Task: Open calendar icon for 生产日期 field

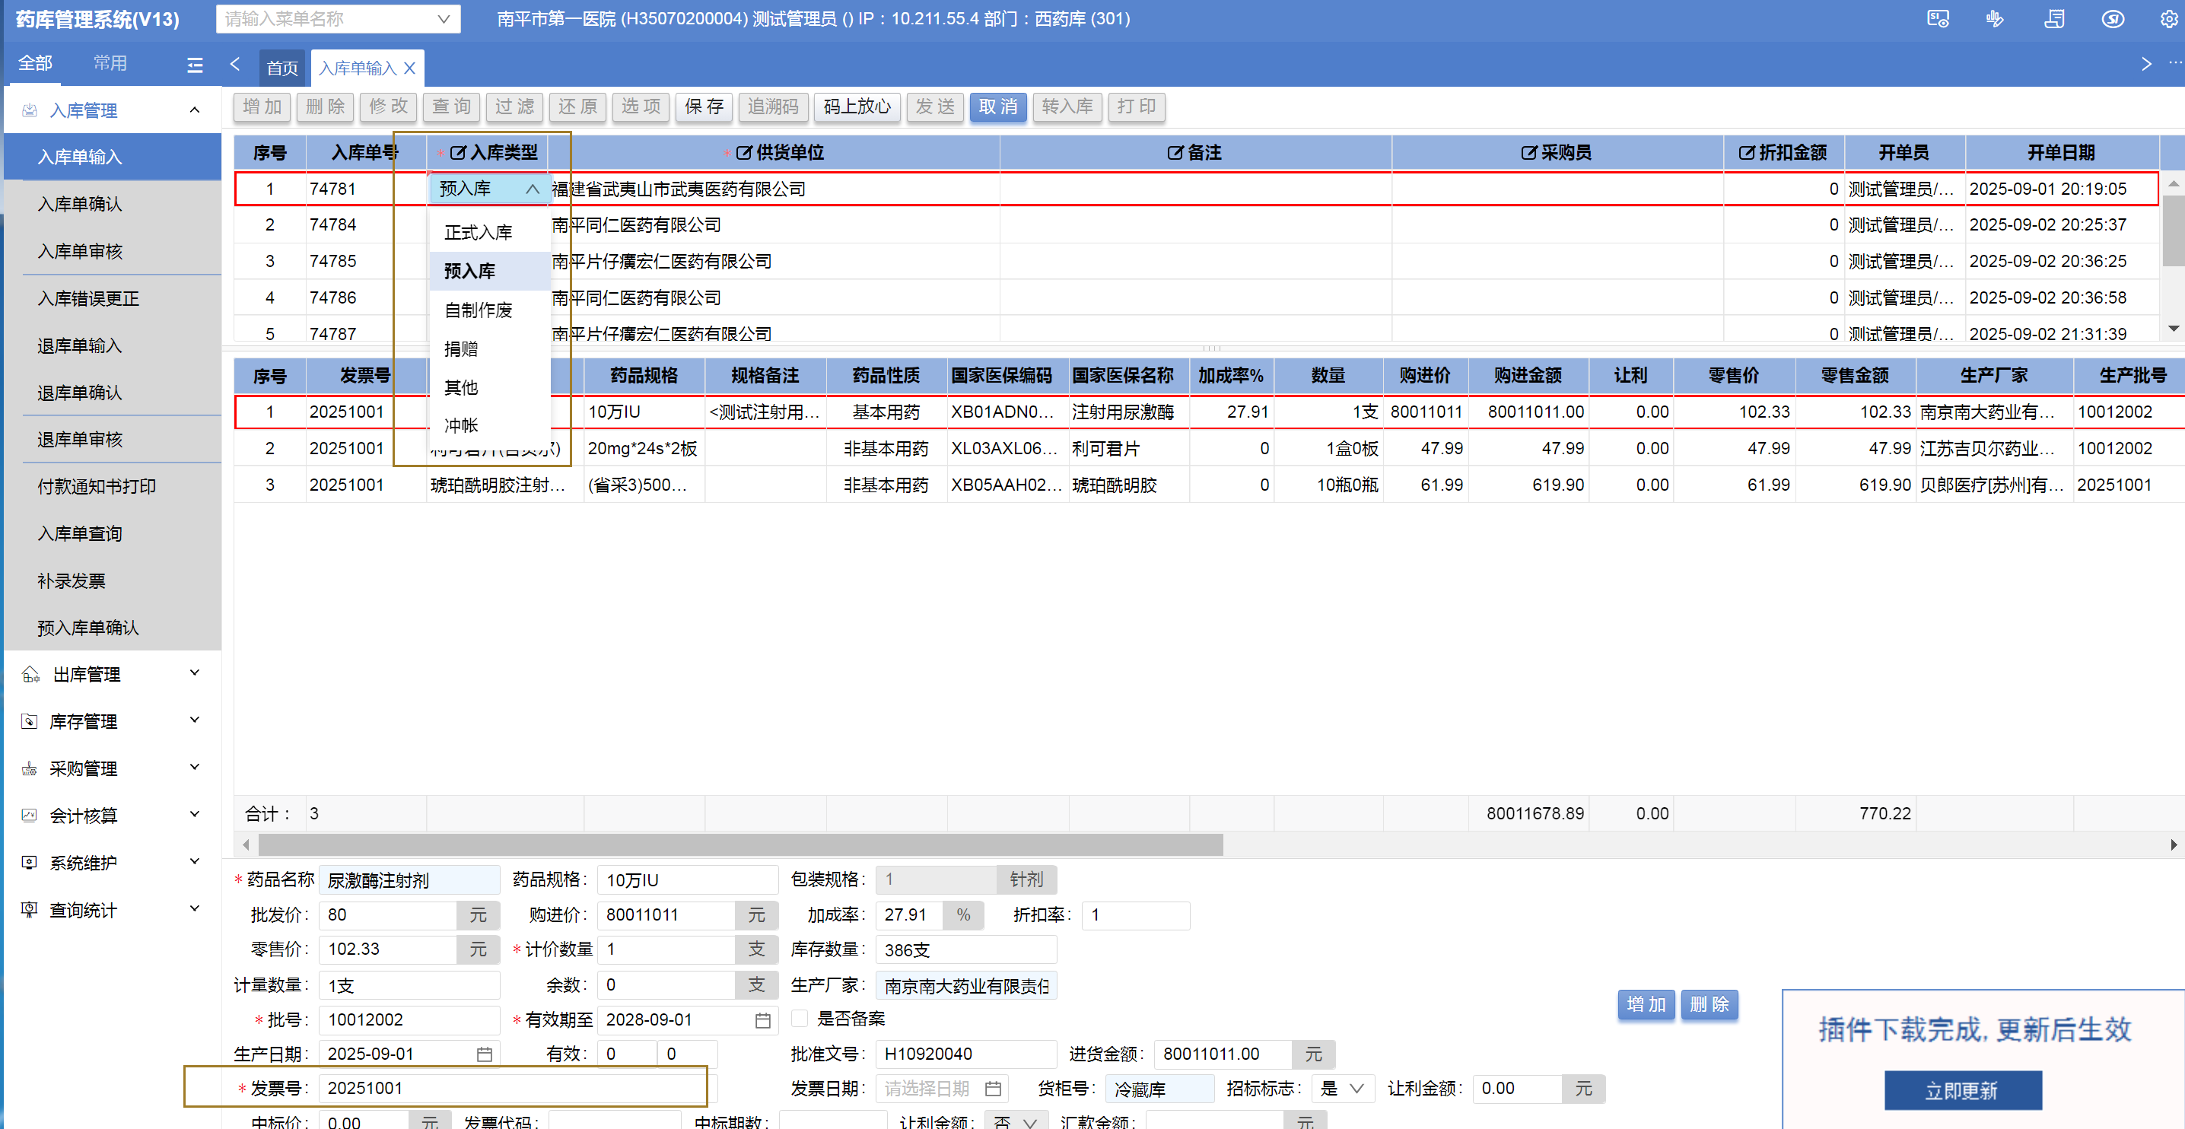Action: [485, 1054]
